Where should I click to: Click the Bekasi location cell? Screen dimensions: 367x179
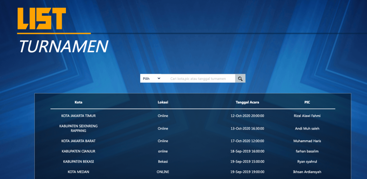tap(163, 161)
